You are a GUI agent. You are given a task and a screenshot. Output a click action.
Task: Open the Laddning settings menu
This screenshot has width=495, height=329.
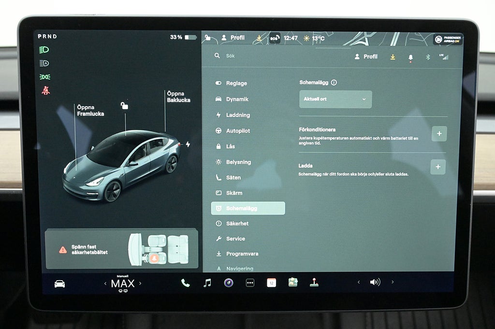coord(238,115)
